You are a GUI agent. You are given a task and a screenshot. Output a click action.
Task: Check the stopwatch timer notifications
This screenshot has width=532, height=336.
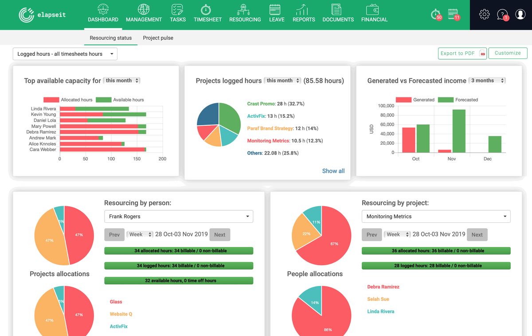434,14
